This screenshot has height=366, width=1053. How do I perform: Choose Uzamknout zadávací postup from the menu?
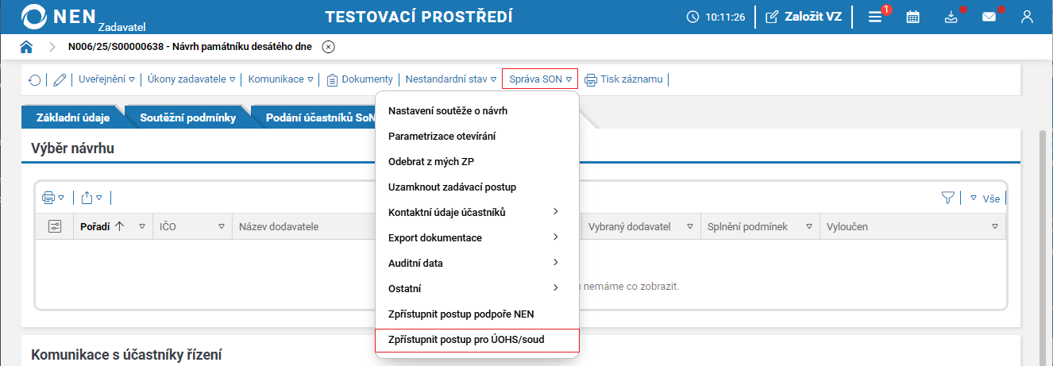click(x=452, y=187)
